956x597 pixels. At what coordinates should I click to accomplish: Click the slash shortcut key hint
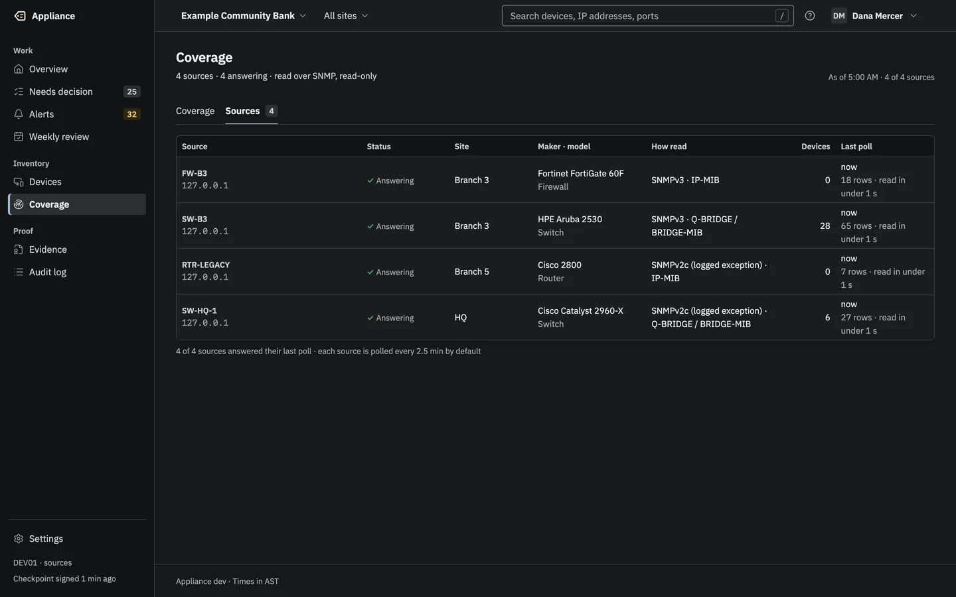[x=782, y=16]
